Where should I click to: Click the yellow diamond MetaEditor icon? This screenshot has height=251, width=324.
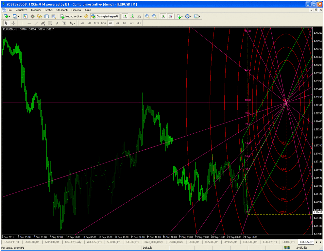(x=86, y=16)
